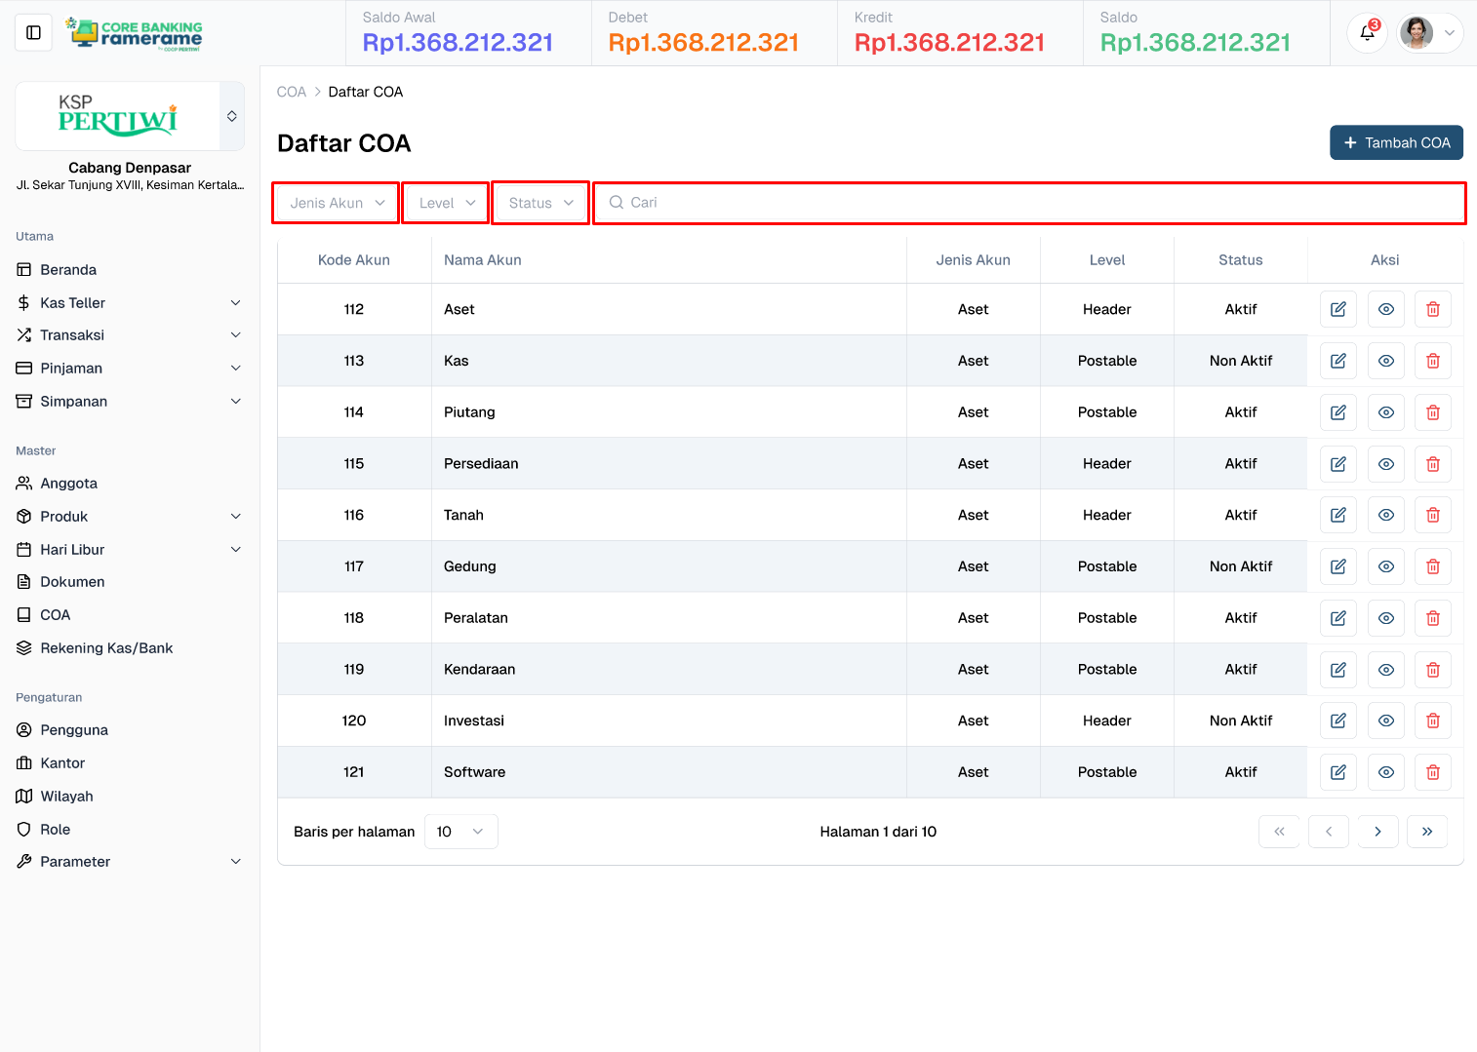The image size is (1477, 1052).
Task: Delete the Piutang account via trash icon
Action: pos(1432,412)
